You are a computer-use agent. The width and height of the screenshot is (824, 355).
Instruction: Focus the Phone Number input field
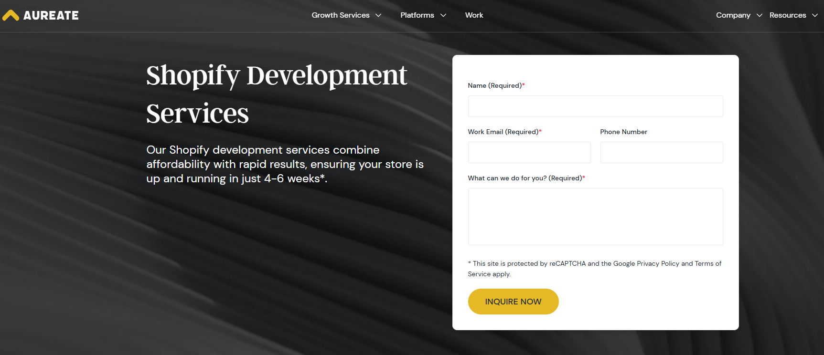662,152
